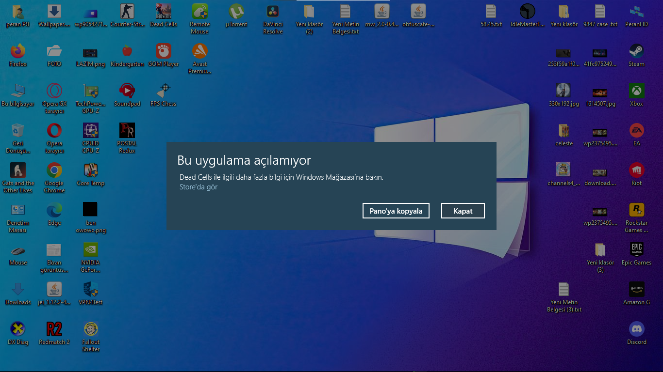
Task: Start µTorrent
Action: point(236,11)
